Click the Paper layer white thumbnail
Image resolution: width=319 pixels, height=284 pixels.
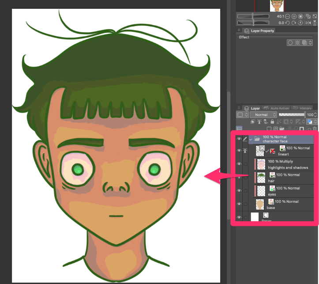tap(255, 217)
